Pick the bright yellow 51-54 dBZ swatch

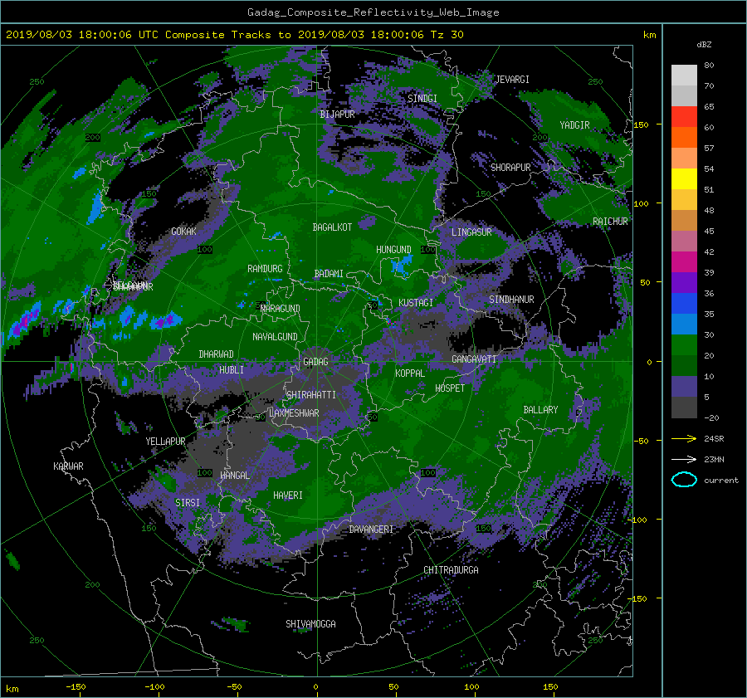[684, 179]
